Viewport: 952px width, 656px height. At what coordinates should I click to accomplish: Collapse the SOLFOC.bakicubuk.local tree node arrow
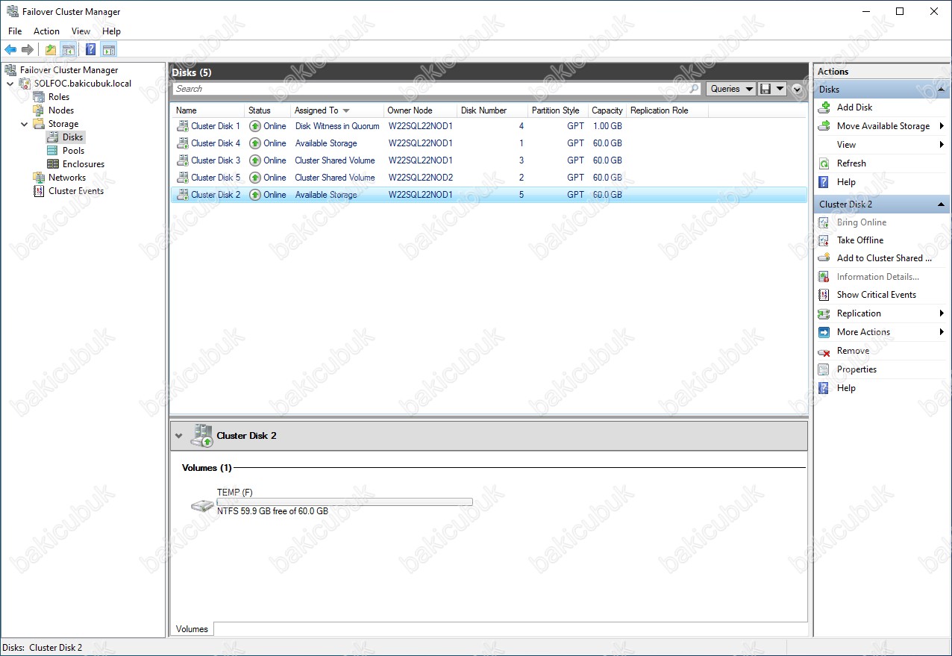[10, 84]
